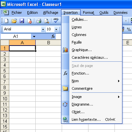Viewport: 132px width, 132px height.
Task: Select Lien hypertexte... menu entry
Action: pos(92,119)
